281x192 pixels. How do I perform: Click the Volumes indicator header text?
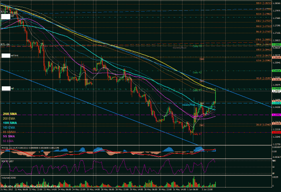pyautogui.click(x=9, y=178)
